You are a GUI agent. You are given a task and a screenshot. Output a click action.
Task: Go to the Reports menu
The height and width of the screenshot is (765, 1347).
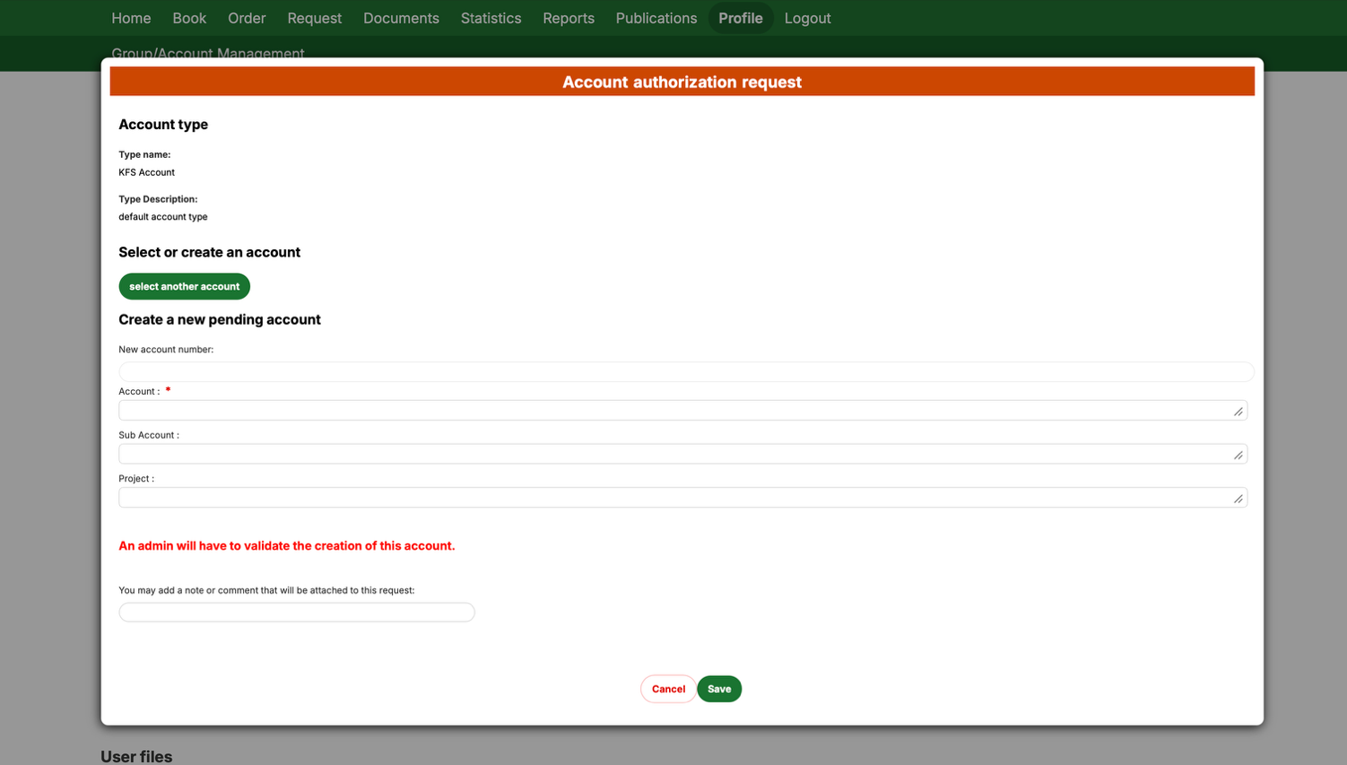[x=569, y=18]
